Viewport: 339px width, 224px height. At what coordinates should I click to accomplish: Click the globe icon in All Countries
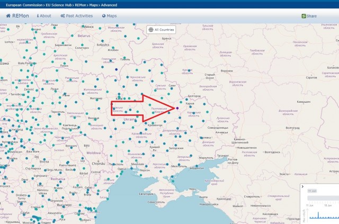click(x=151, y=30)
